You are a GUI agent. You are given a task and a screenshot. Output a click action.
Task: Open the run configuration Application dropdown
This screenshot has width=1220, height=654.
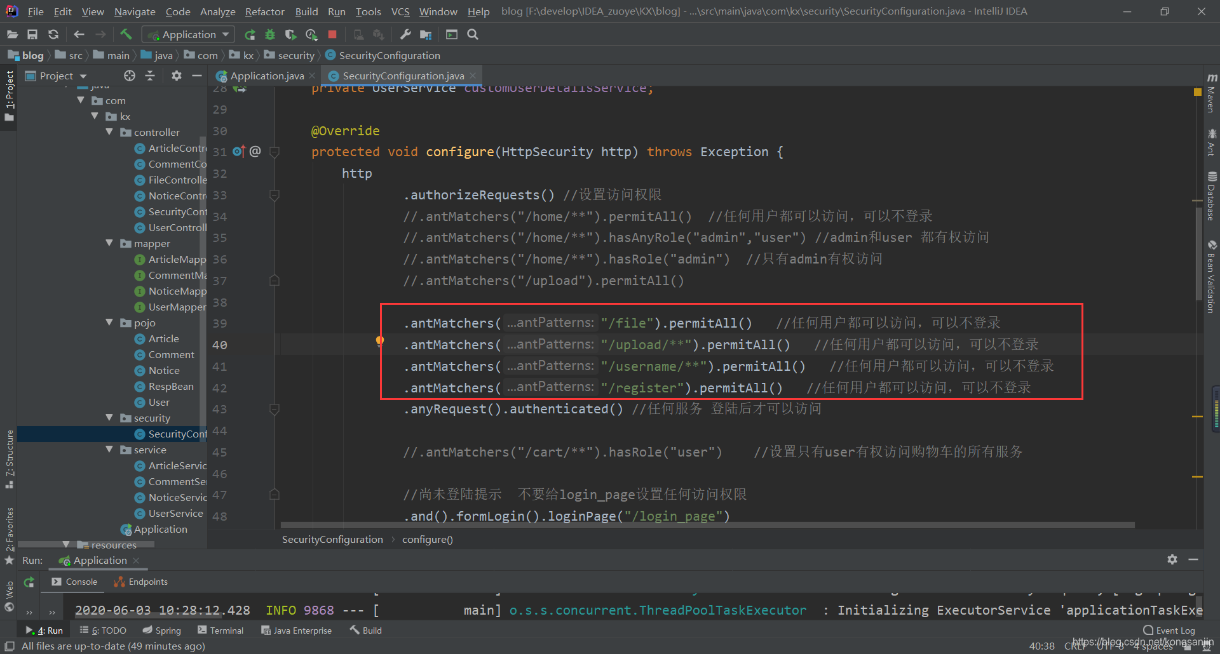(x=188, y=34)
